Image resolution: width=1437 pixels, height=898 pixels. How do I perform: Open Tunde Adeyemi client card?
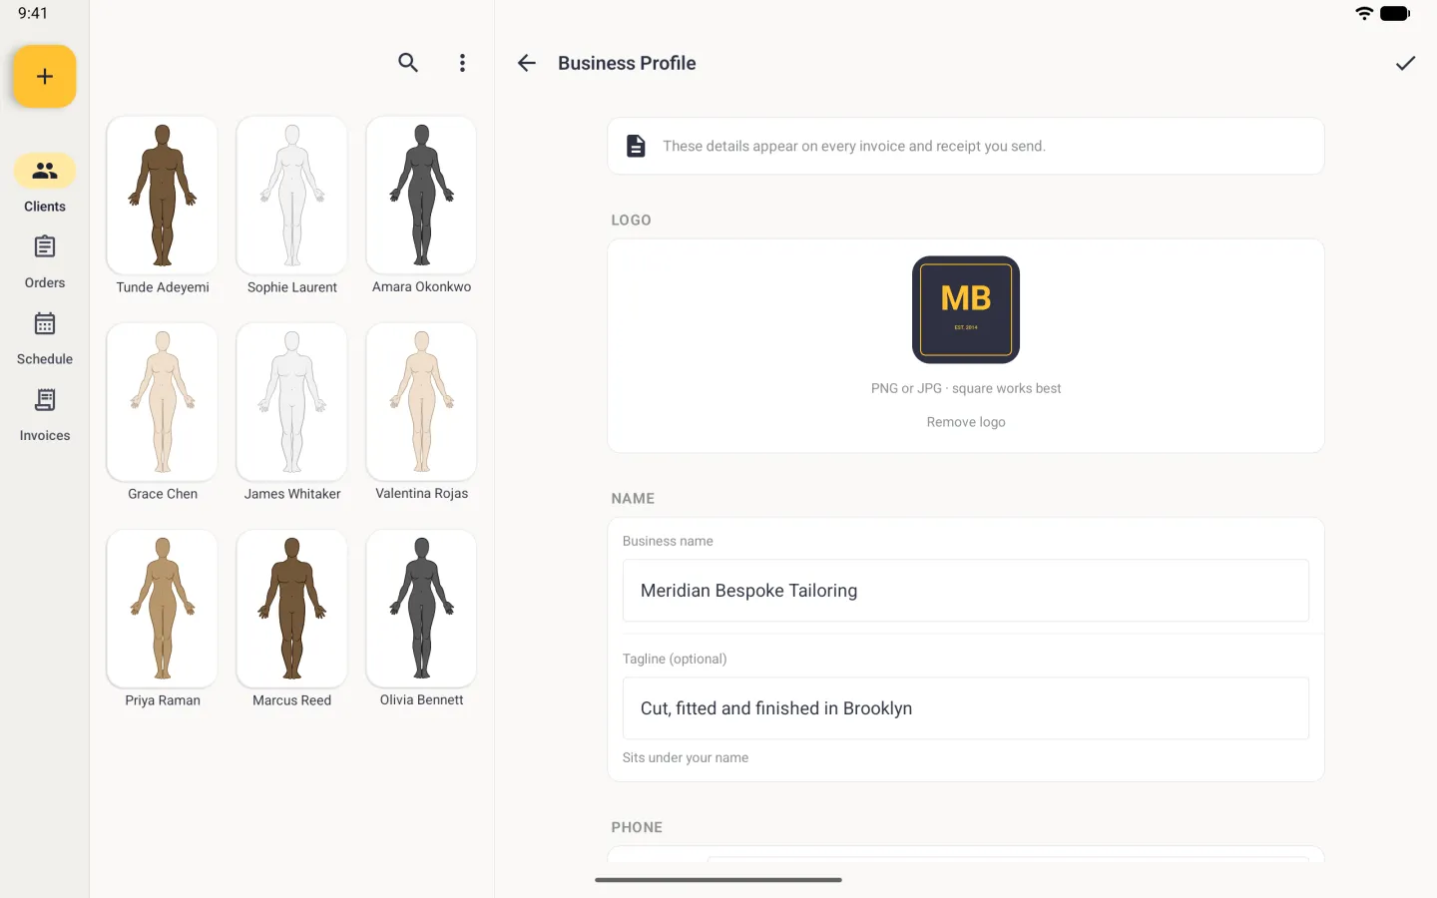163,207
